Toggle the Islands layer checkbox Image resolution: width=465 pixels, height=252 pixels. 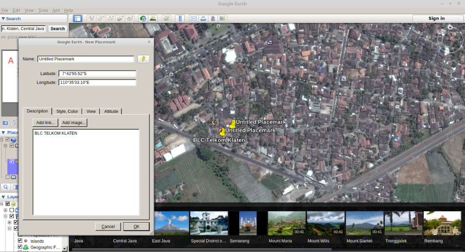click(20, 241)
